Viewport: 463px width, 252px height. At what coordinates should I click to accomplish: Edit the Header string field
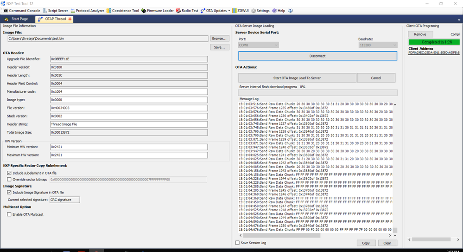[x=129, y=124]
